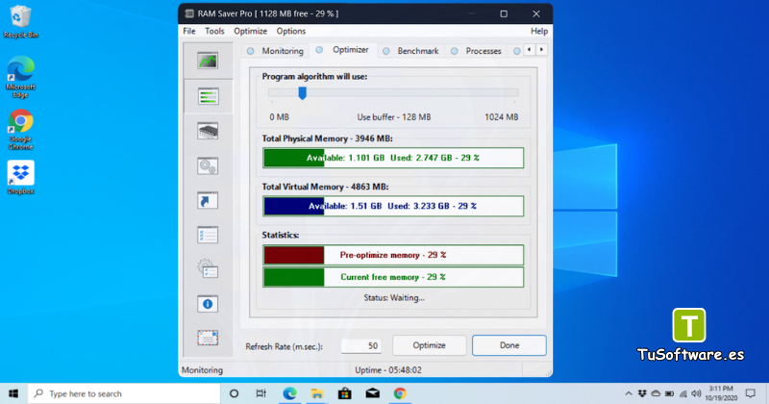Switch to the Optimizer tab
Image resolution: width=769 pixels, height=404 pixels.
coord(343,50)
